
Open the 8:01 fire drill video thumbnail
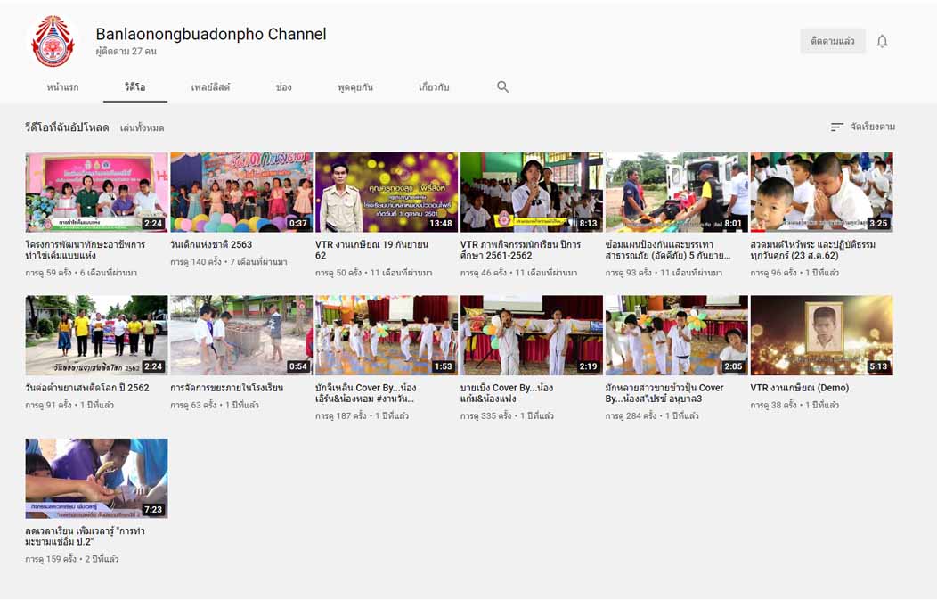tap(676, 192)
